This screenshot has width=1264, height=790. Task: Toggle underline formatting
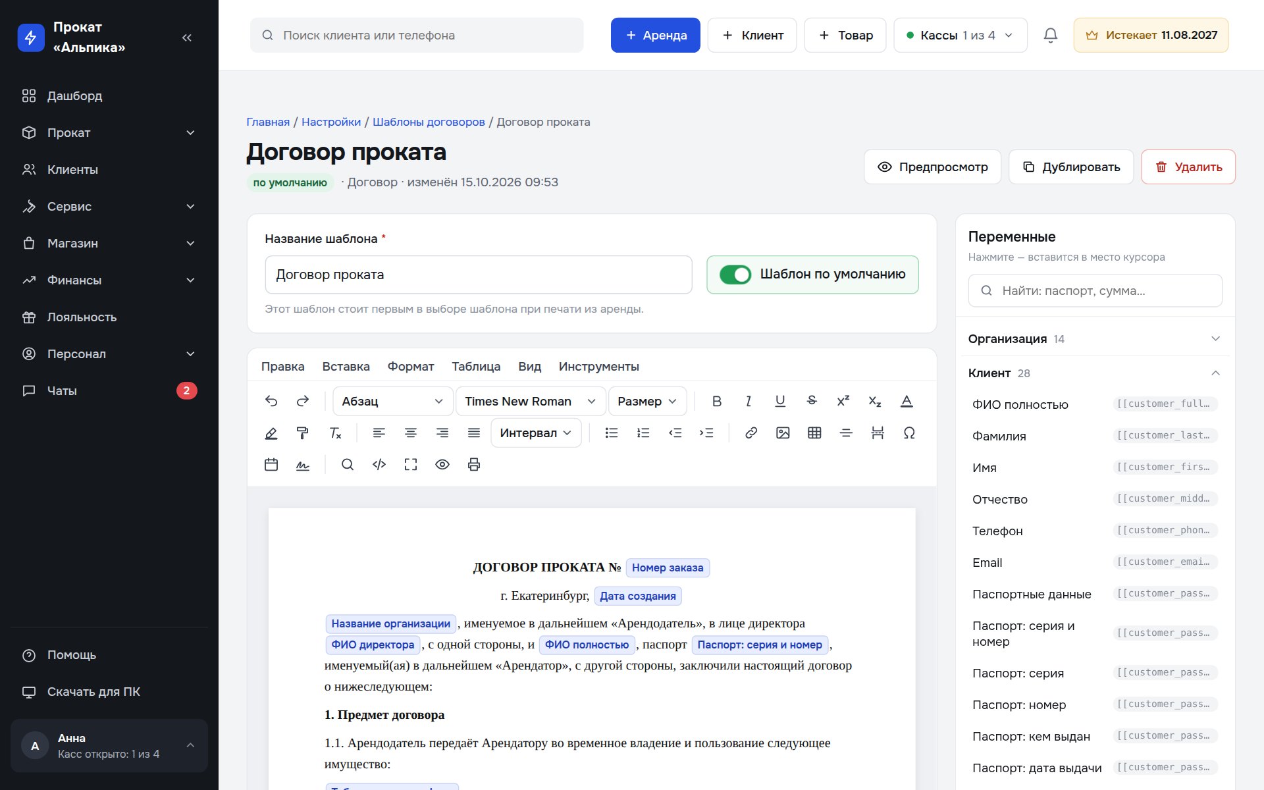[x=780, y=401]
